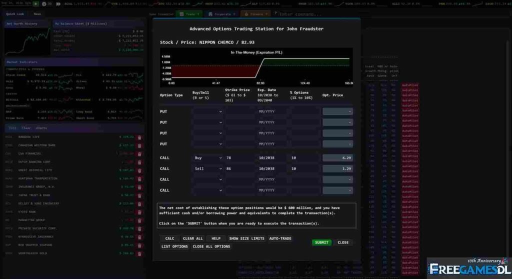Click % Options field in Buy CALL row

305,158
